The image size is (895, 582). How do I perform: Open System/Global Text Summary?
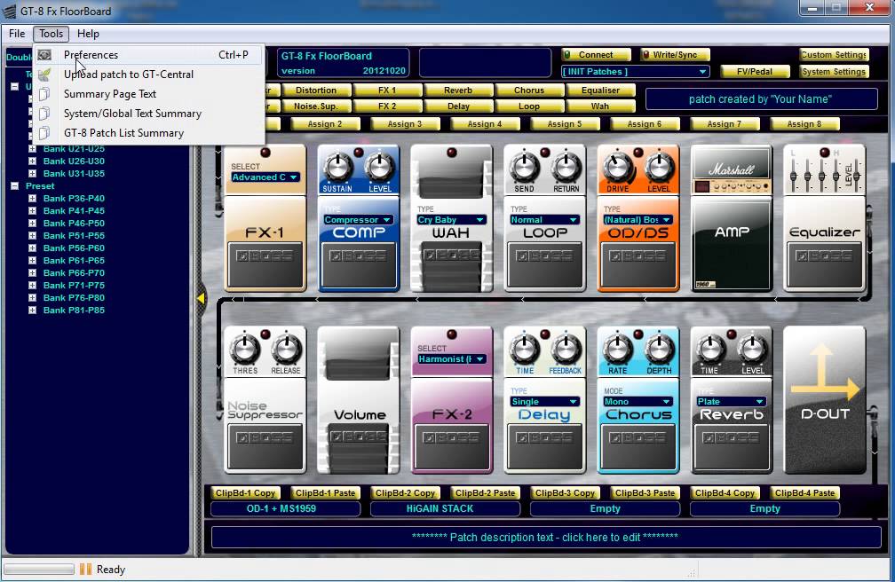[x=148, y=113]
